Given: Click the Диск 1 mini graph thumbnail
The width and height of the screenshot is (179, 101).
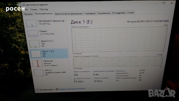Looking at the screenshot, I should tap(36, 54).
